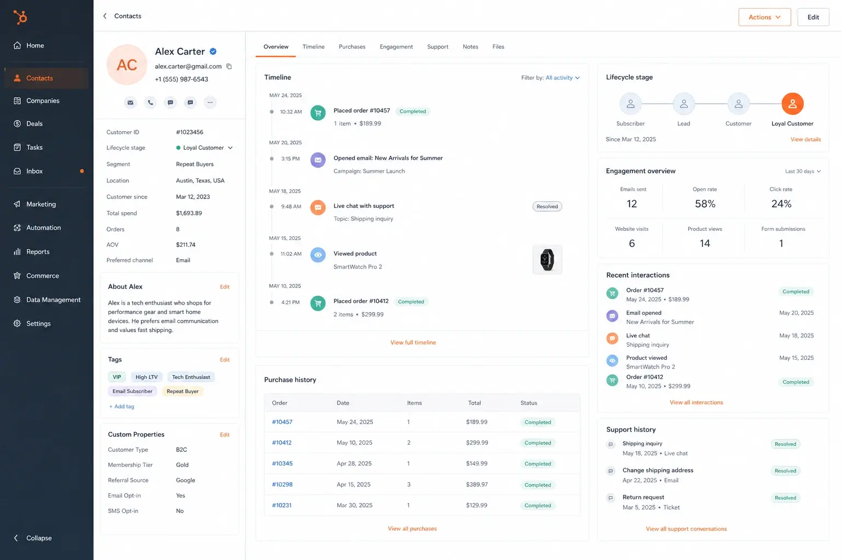Click the Email Subscriber tag
Viewport: 841px width, 560px height.
[x=133, y=391]
